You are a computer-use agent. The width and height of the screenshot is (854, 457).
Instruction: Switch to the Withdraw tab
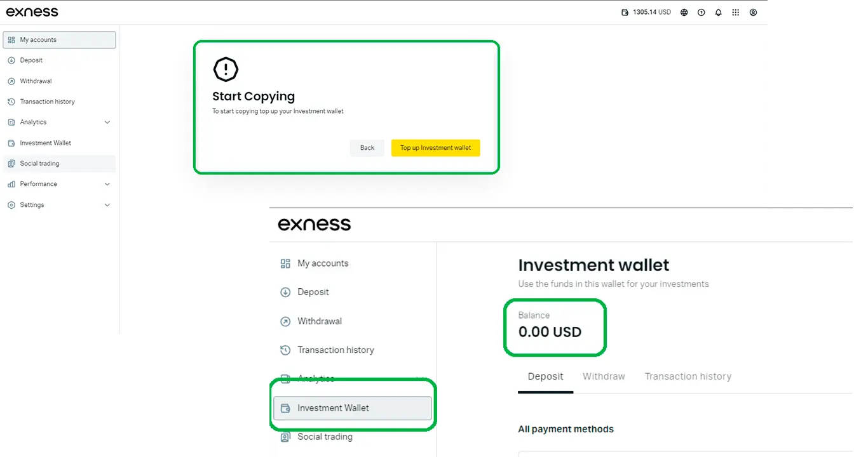coord(604,376)
